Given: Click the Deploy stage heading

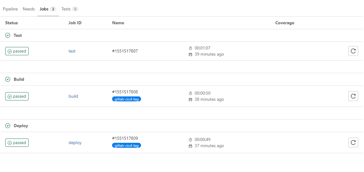Looking at the screenshot, I should (21, 126).
